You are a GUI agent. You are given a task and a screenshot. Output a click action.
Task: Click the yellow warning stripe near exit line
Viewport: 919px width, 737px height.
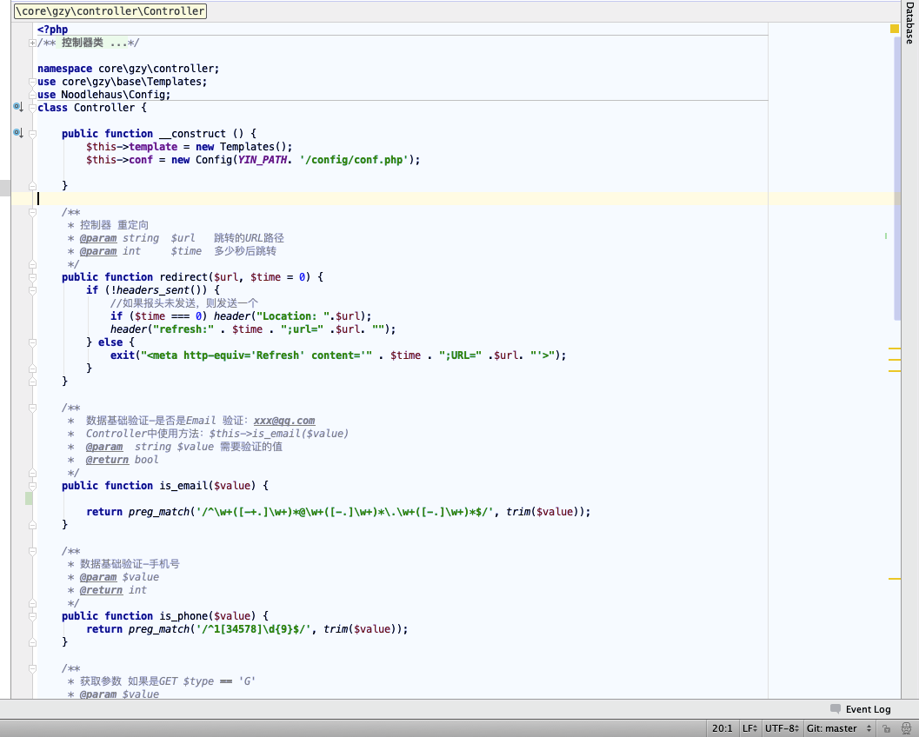click(x=895, y=360)
